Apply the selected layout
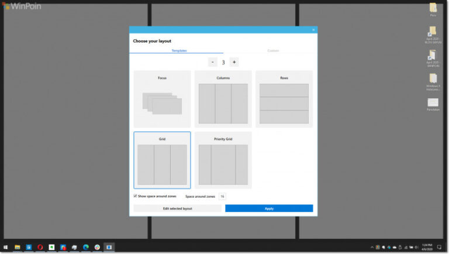Image resolution: width=449 pixels, height=254 pixels. 269,208
